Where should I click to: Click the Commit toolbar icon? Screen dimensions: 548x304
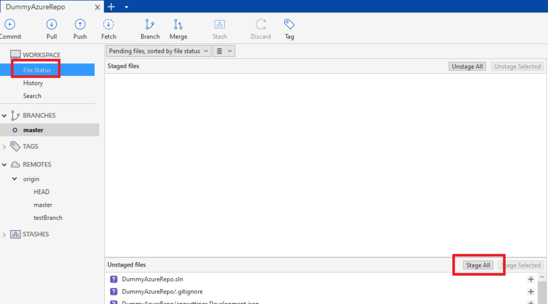10,25
